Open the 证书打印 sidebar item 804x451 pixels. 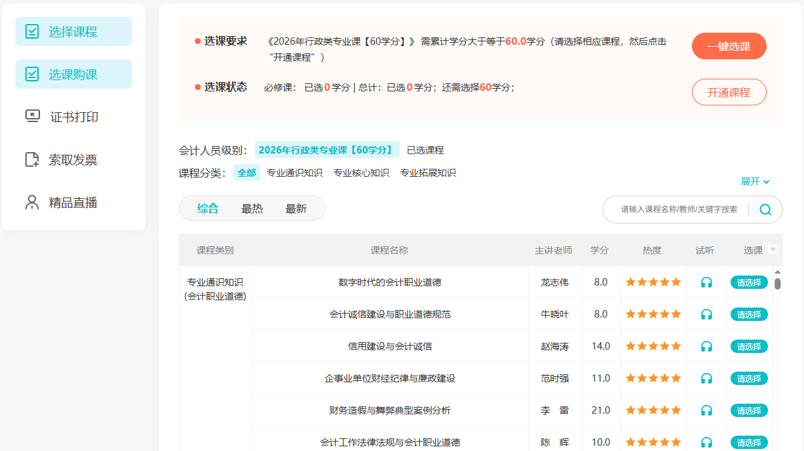pos(73,117)
